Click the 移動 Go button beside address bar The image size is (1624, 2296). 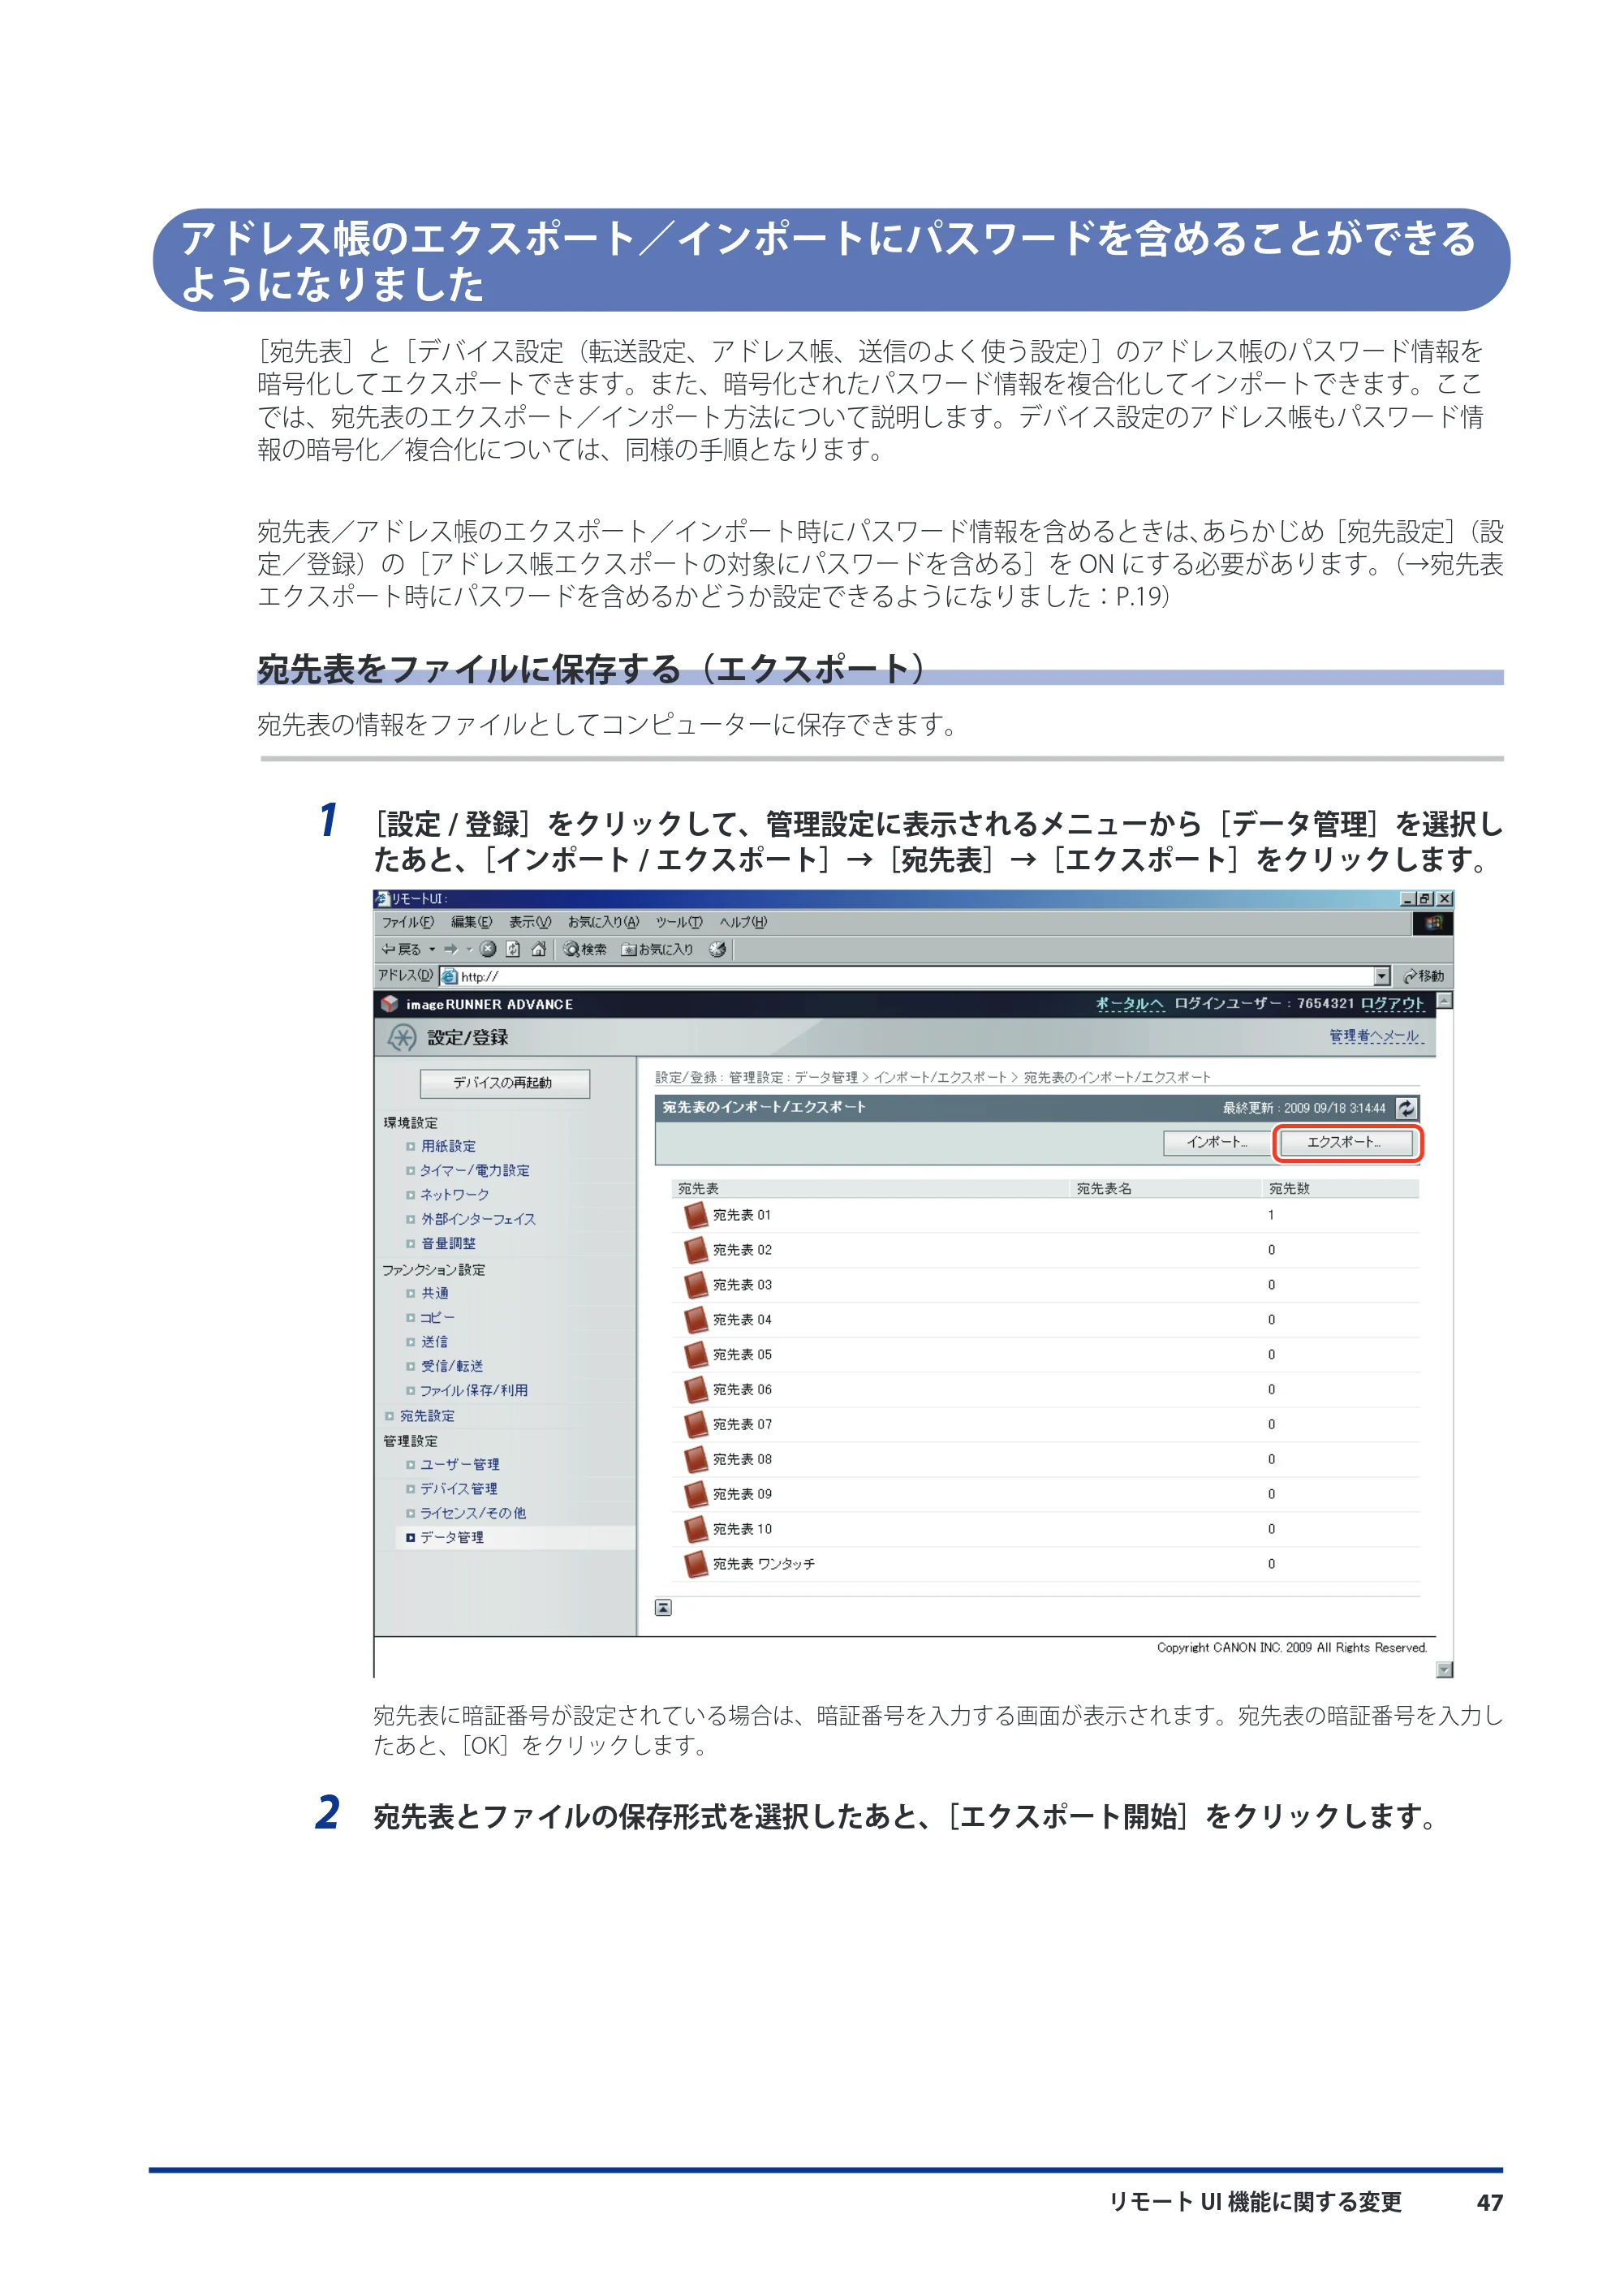tap(1424, 976)
